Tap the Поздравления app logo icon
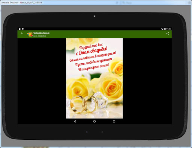192x148 pixels. [30, 34]
